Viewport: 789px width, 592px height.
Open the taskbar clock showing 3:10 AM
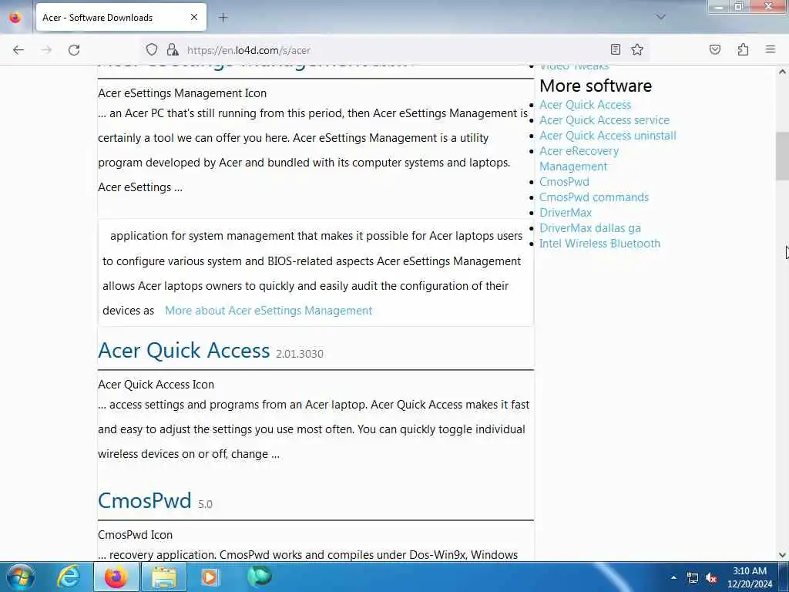point(750,577)
